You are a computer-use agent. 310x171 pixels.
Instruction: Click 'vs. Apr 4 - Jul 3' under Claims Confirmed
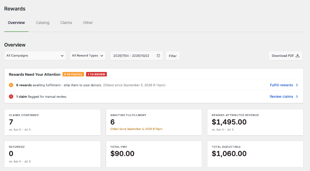point(20,130)
